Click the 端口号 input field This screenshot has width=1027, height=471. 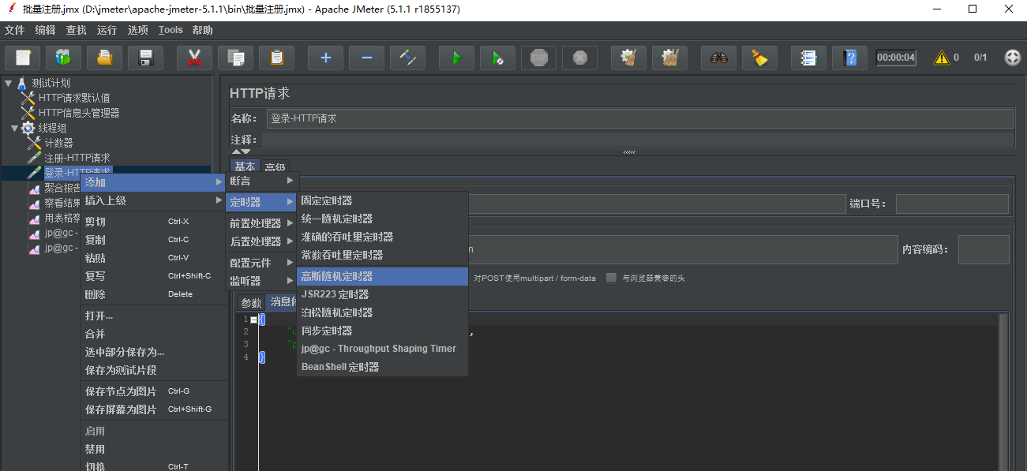click(x=952, y=204)
